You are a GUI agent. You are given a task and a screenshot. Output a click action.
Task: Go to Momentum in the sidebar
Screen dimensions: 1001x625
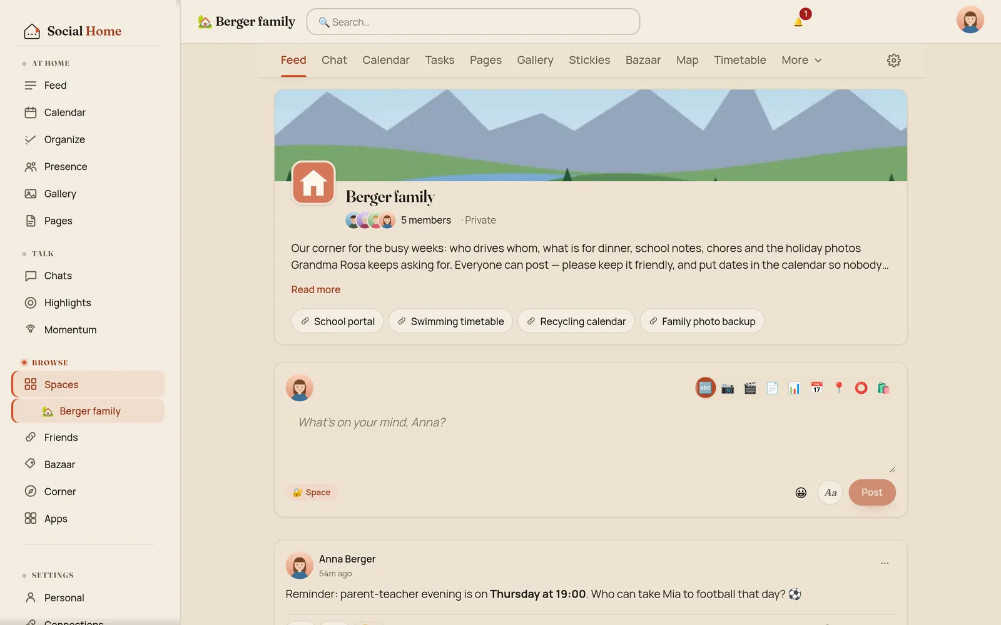click(88, 330)
